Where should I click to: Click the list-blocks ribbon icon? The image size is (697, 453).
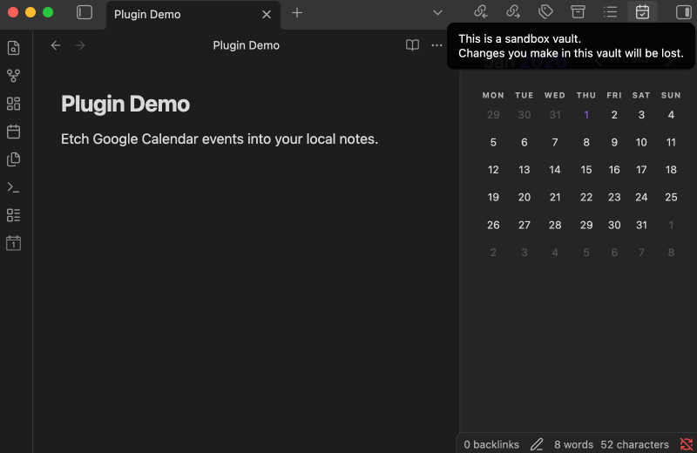click(14, 215)
